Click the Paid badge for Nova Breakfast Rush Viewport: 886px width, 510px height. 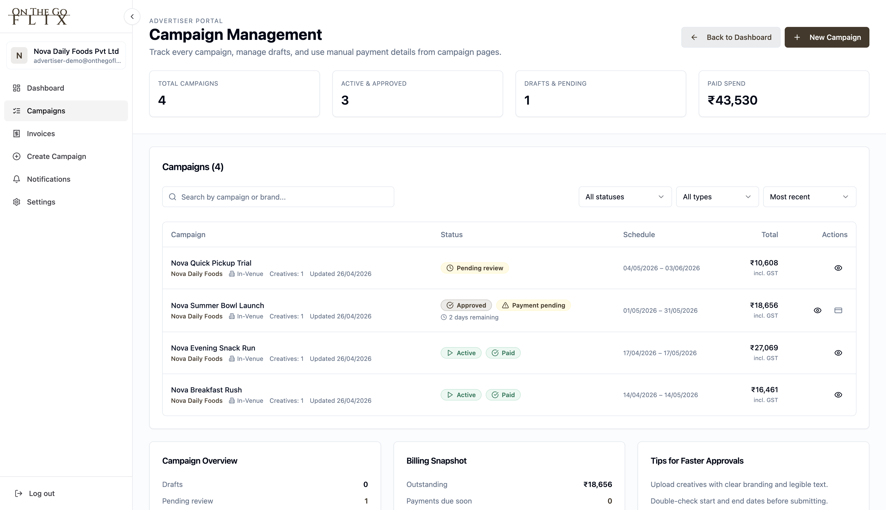click(x=503, y=395)
